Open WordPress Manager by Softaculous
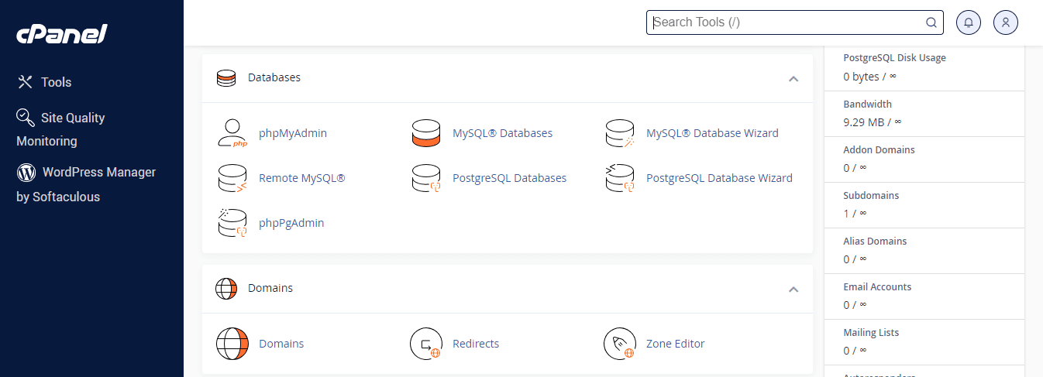This screenshot has height=377, width=1043. [86, 184]
